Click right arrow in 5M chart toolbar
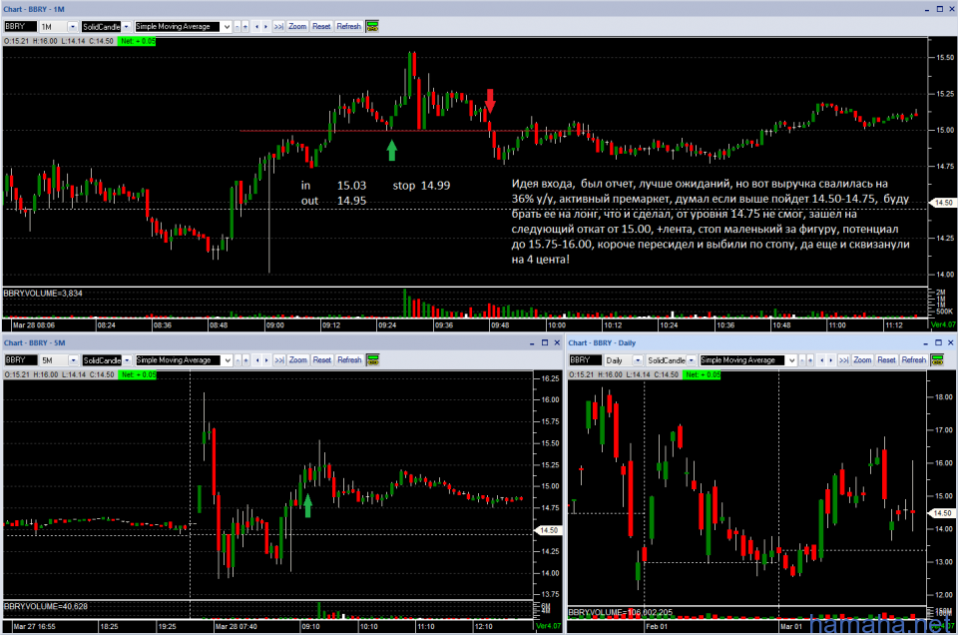This screenshot has height=635, width=958. [x=266, y=360]
